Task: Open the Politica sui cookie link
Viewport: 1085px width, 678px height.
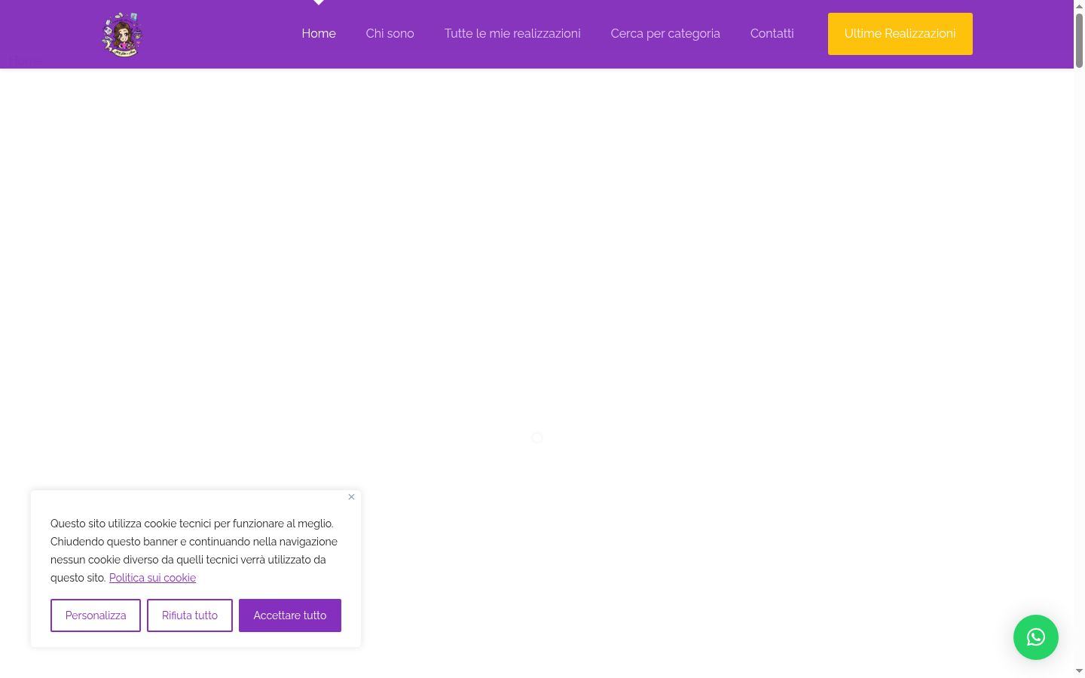Action: [x=152, y=578]
